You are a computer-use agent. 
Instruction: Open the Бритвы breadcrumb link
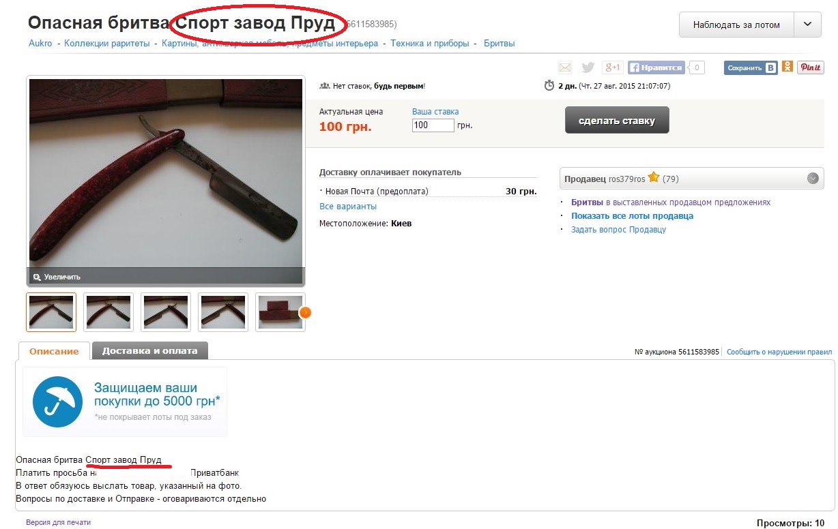(499, 44)
